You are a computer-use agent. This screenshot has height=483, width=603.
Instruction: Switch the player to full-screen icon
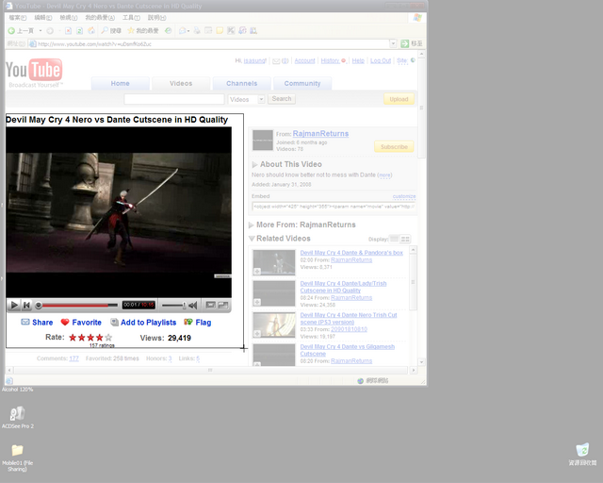[x=223, y=305]
